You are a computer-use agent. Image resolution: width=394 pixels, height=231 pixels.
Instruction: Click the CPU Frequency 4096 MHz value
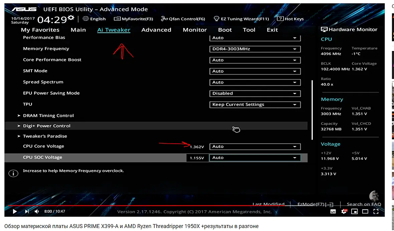pyautogui.click(x=331, y=54)
